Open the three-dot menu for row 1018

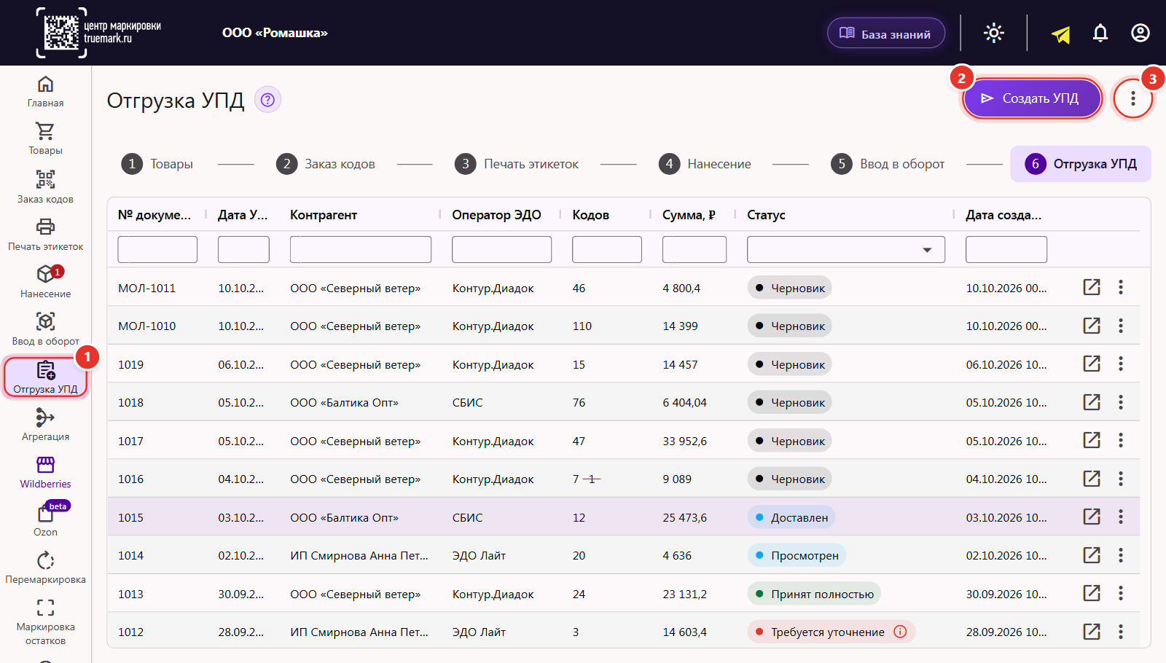click(x=1121, y=402)
